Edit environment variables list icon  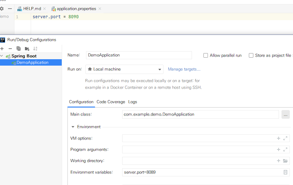pyautogui.click(x=285, y=172)
